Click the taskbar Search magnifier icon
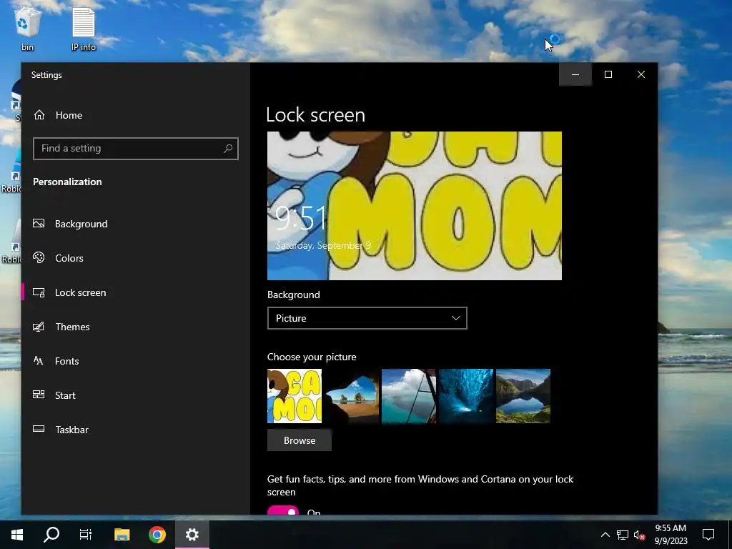Viewport: 732px width, 549px height. click(x=51, y=535)
